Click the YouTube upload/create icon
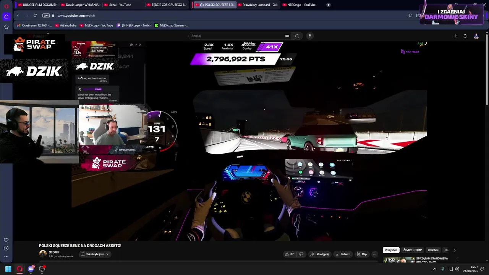Screen dimensions: 489x275 pos(455,36)
